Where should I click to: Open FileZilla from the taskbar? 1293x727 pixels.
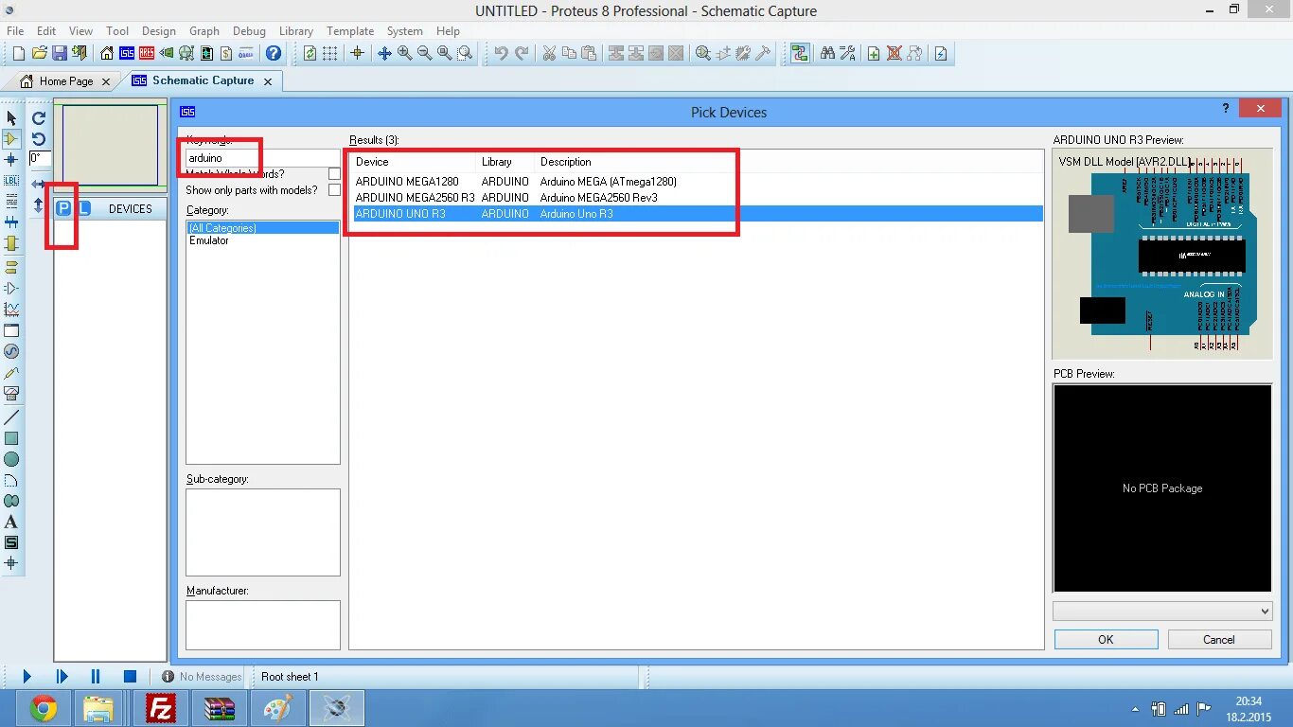pyautogui.click(x=161, y=708)
